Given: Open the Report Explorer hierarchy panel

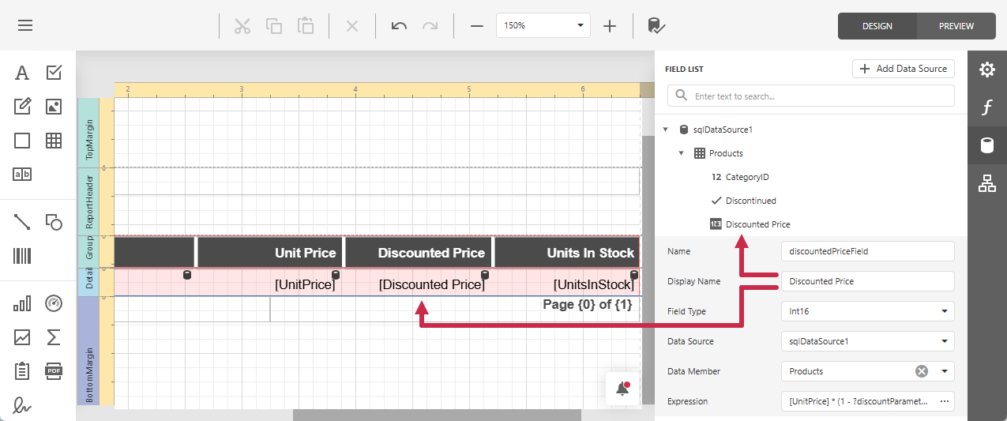Looking at the screenshot, I should coord(987,183).
